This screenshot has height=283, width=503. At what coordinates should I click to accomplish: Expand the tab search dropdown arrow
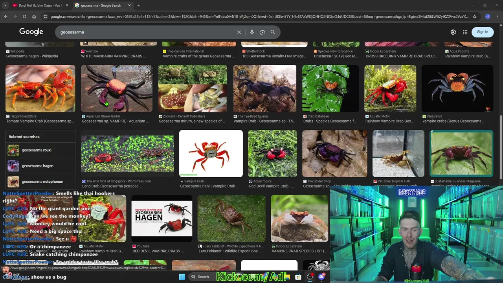pyautogui.click(x=5, y=6)
